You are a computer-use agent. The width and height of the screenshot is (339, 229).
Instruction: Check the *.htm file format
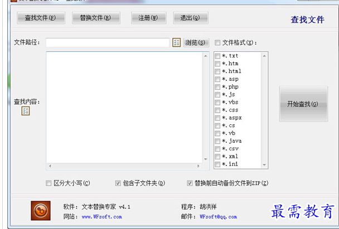pyautogui.click(x=217, y=64)
